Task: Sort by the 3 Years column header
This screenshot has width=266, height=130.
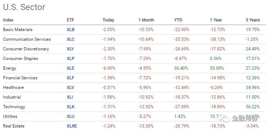Action: coord(253,20)
